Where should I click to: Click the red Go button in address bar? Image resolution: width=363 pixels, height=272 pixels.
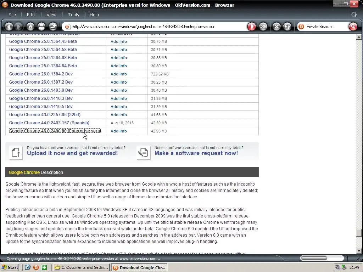[x=252, y=27]
